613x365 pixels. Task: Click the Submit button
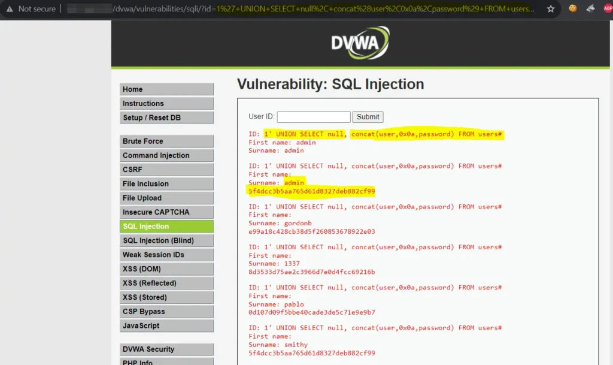pos(368,117)
